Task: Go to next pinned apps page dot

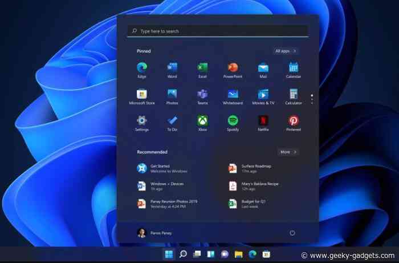Action: click(x=312, y=99)
